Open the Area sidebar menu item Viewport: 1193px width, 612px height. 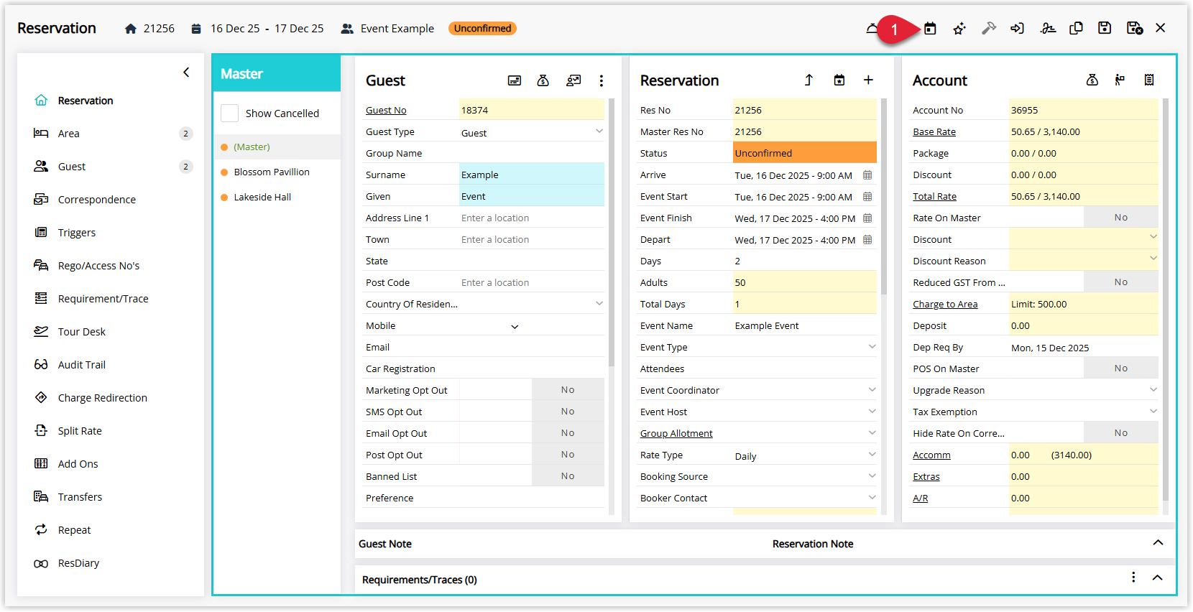[x=112, y=134]
